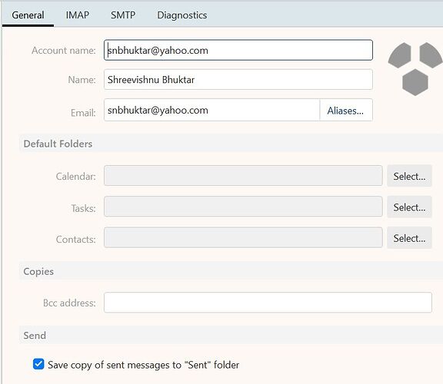Click the hexagon account avatar icon

click(x=415, y=69)
